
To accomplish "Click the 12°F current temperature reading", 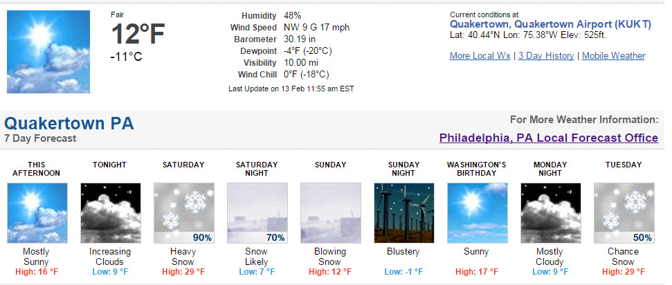I will 138,35.
